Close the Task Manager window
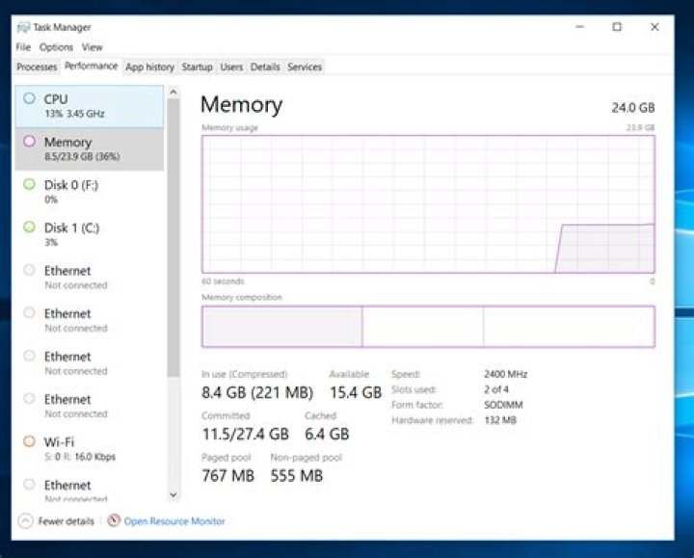This screenshot has width=694, height=558. point(654,27)
